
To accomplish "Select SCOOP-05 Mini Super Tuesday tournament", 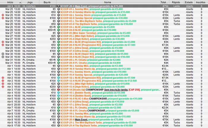I will tap(104, 33).
